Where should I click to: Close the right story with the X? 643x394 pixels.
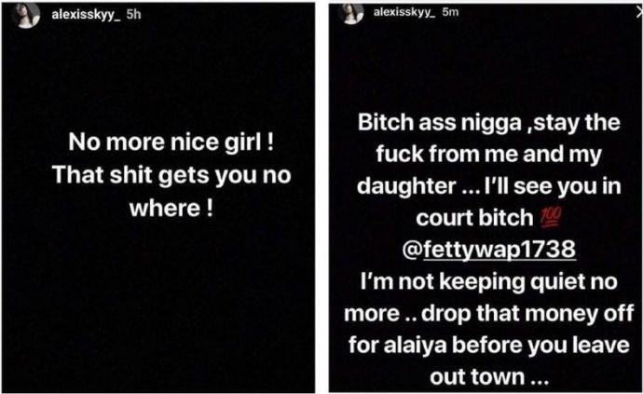(x=639, y=13)
